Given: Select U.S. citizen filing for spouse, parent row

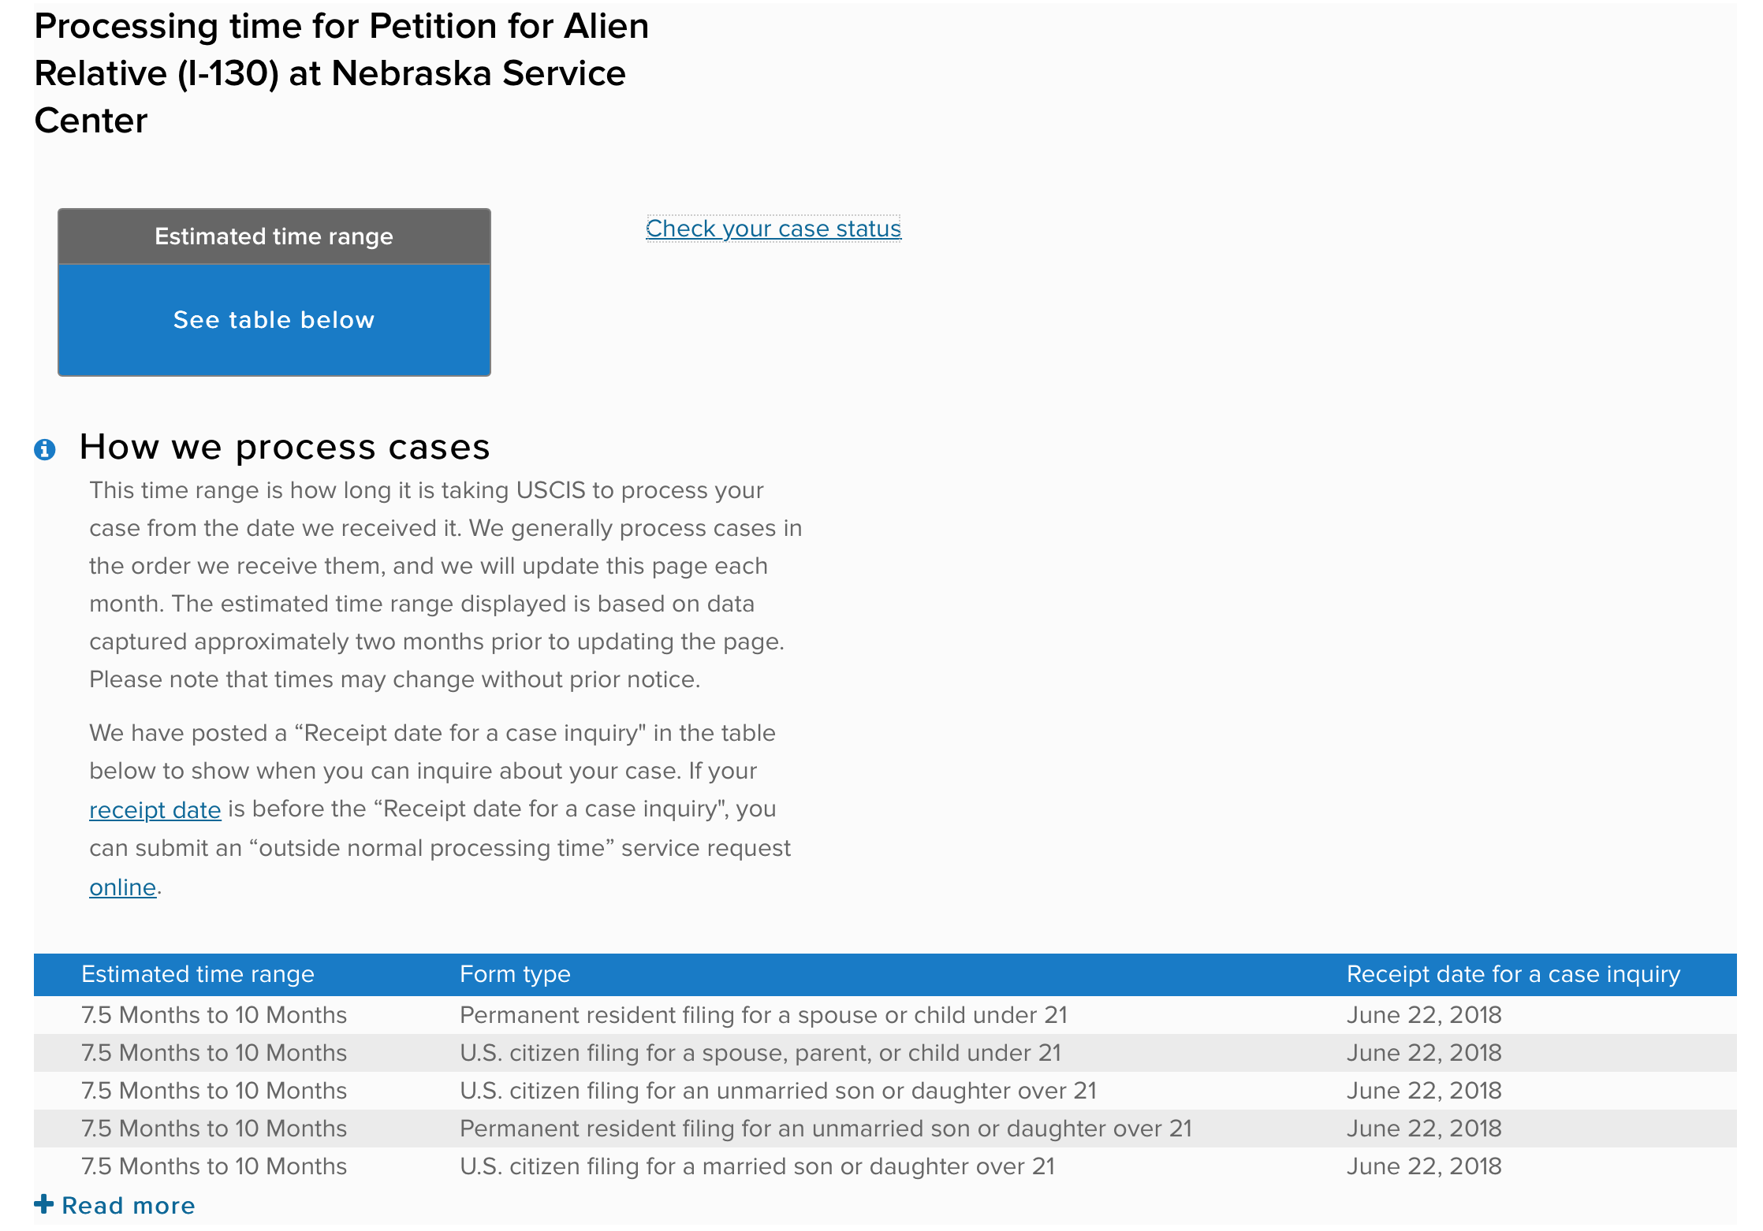Looking at the screenshot, I should click(885, 1053).
